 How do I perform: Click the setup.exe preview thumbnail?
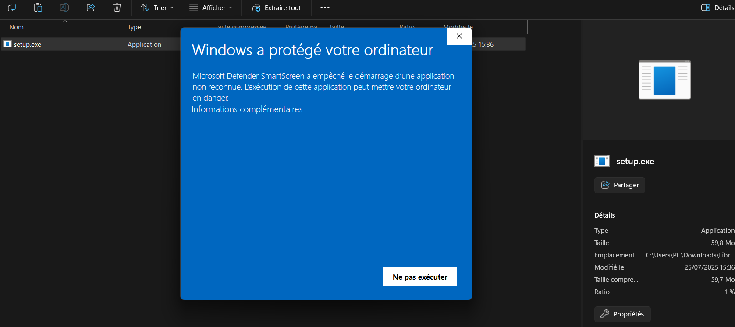(664, 80)
